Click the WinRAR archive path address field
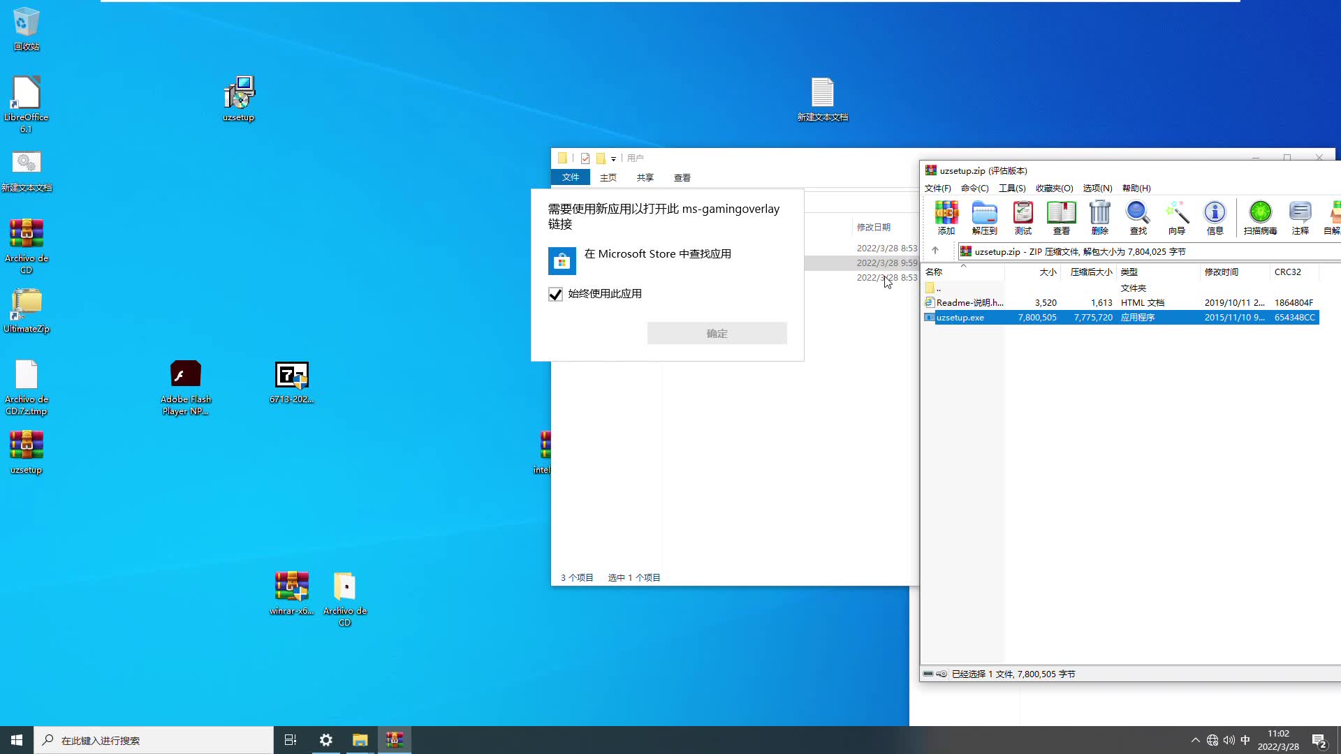 pos(1149,251)
